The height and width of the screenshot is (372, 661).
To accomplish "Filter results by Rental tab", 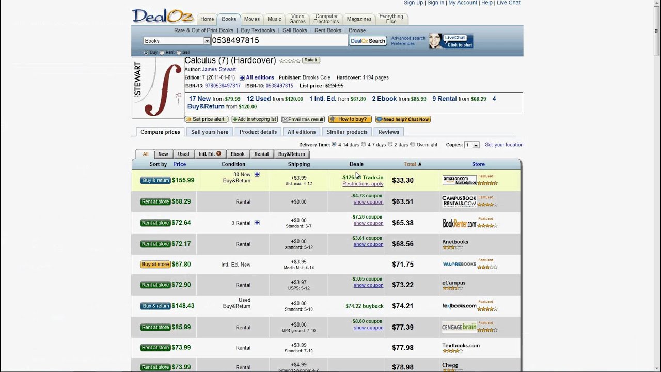I will tap(261, 154).
